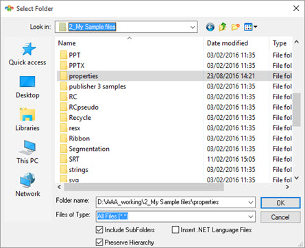Screen dimensions: 305x248
Task: Select the publisher 3 samples name
Action: pyautogui.click(x=97, y=86)
